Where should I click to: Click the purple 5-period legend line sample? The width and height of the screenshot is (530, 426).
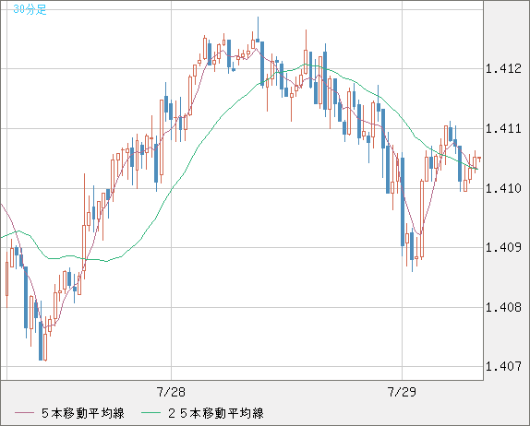tap(25, 413)
